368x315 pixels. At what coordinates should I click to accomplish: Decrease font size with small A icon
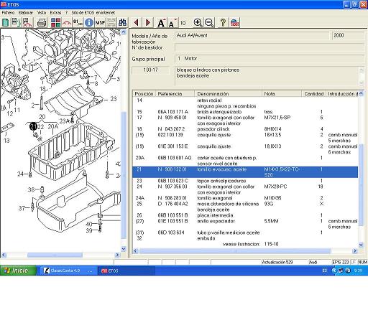click(x=172, y=24)
